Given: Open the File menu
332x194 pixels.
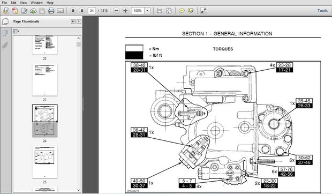Looking at the screenshot, I should [x=4, y=3].
